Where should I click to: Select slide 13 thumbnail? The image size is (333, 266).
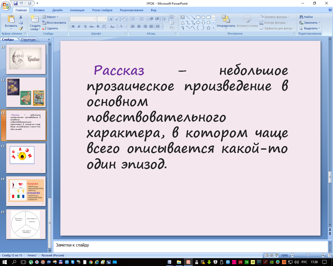pos(26,158)
